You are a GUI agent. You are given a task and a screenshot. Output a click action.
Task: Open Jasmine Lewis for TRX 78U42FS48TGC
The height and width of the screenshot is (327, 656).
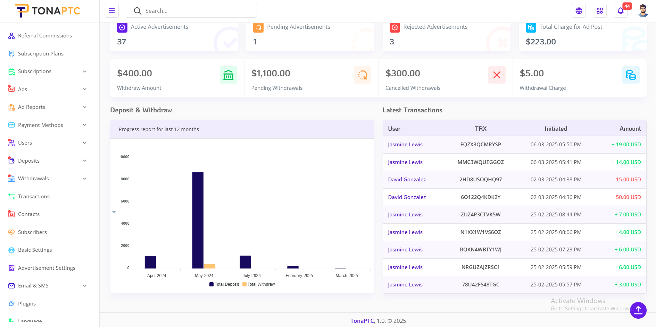tap(405, 285)
